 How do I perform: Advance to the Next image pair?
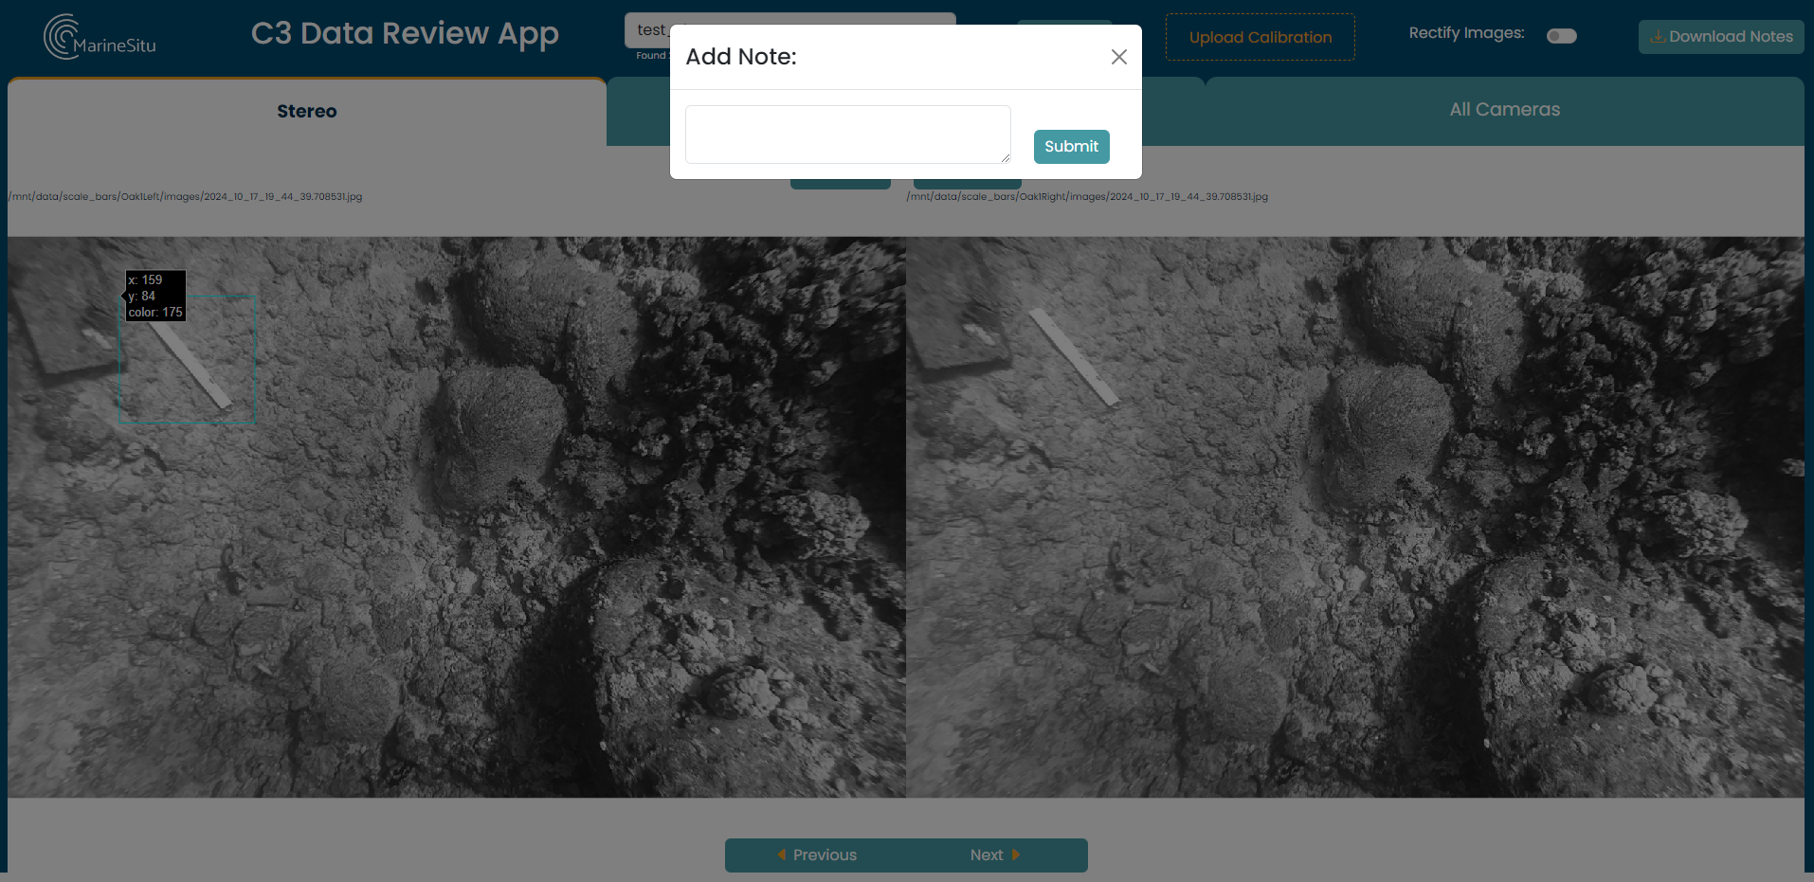pyautogui.click(x=994, y=855)
